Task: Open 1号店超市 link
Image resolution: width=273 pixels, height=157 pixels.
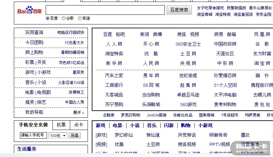Action: [230, 115]
